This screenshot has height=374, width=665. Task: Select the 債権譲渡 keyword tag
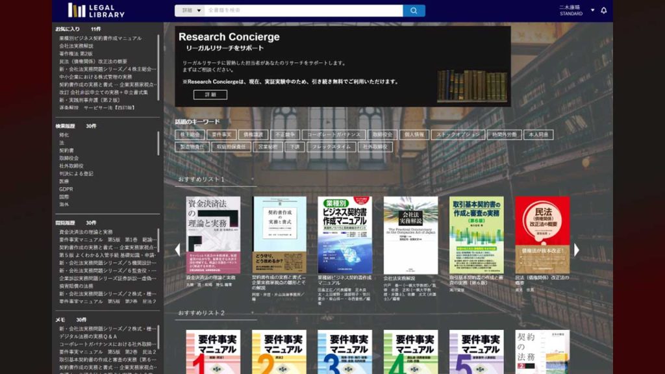click(x=253, y=134)
